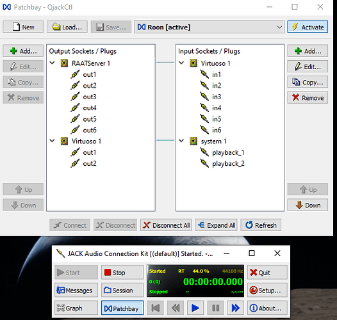The height and width of the screenshot is (320, 337).
Task: Select RAATServer out4 plug
Action: pos(90,108)
